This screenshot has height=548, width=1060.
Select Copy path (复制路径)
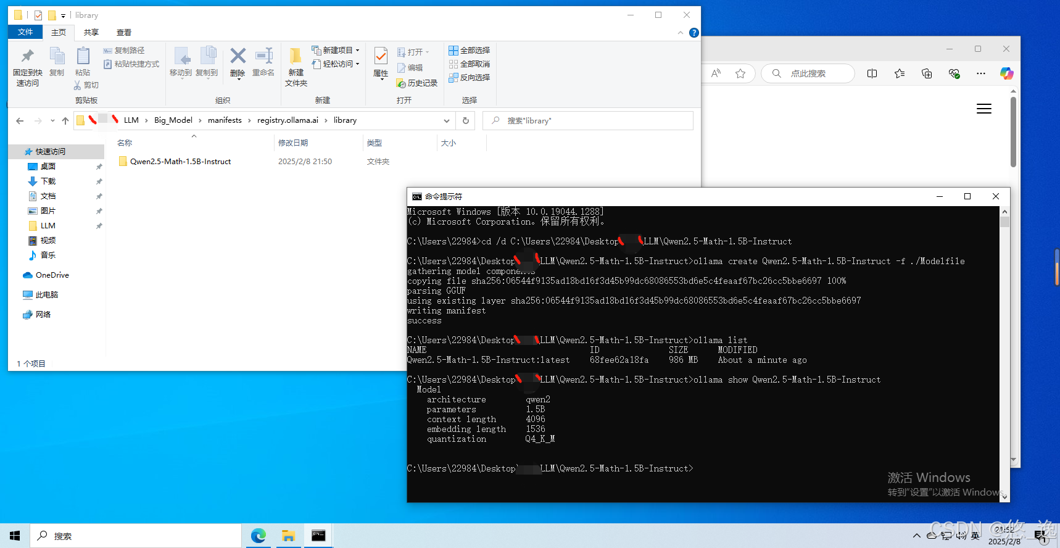coord(124,51)
